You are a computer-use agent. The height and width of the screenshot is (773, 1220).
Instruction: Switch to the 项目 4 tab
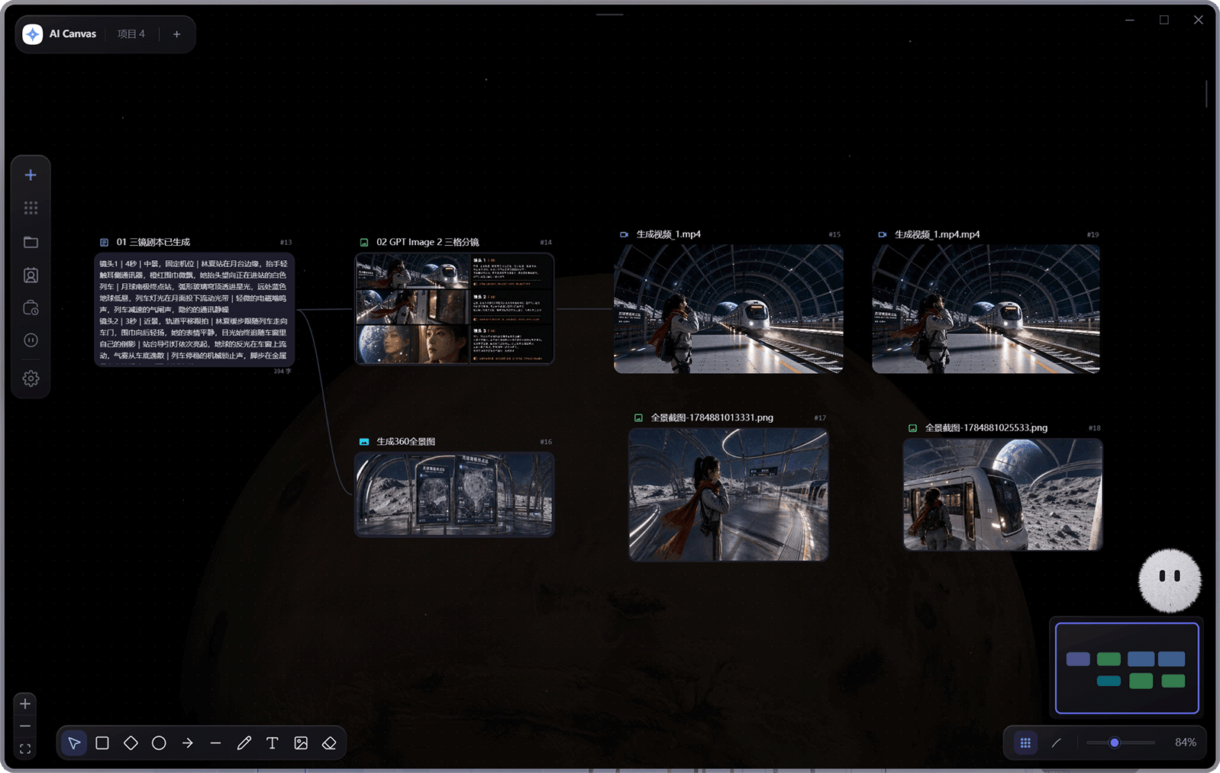pyautogui.click(x=131, y=34)
